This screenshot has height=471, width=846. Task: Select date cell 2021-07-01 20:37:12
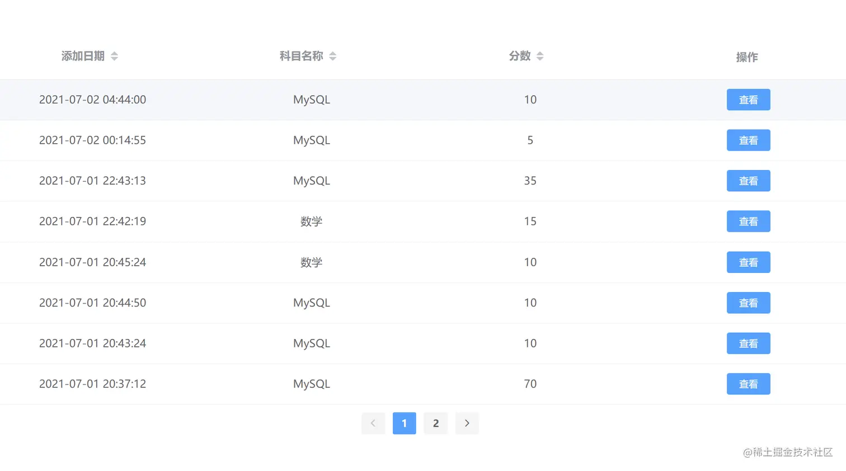click(x=92, y=384)
